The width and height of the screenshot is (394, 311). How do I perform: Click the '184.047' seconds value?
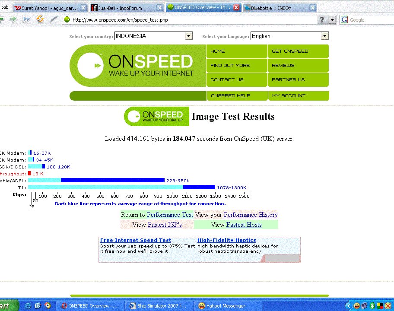(184, 139)
